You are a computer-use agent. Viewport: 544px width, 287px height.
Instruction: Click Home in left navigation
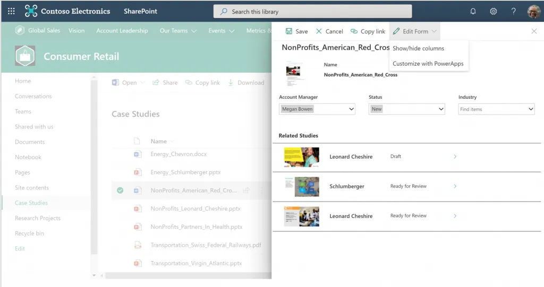coord(23,81)
